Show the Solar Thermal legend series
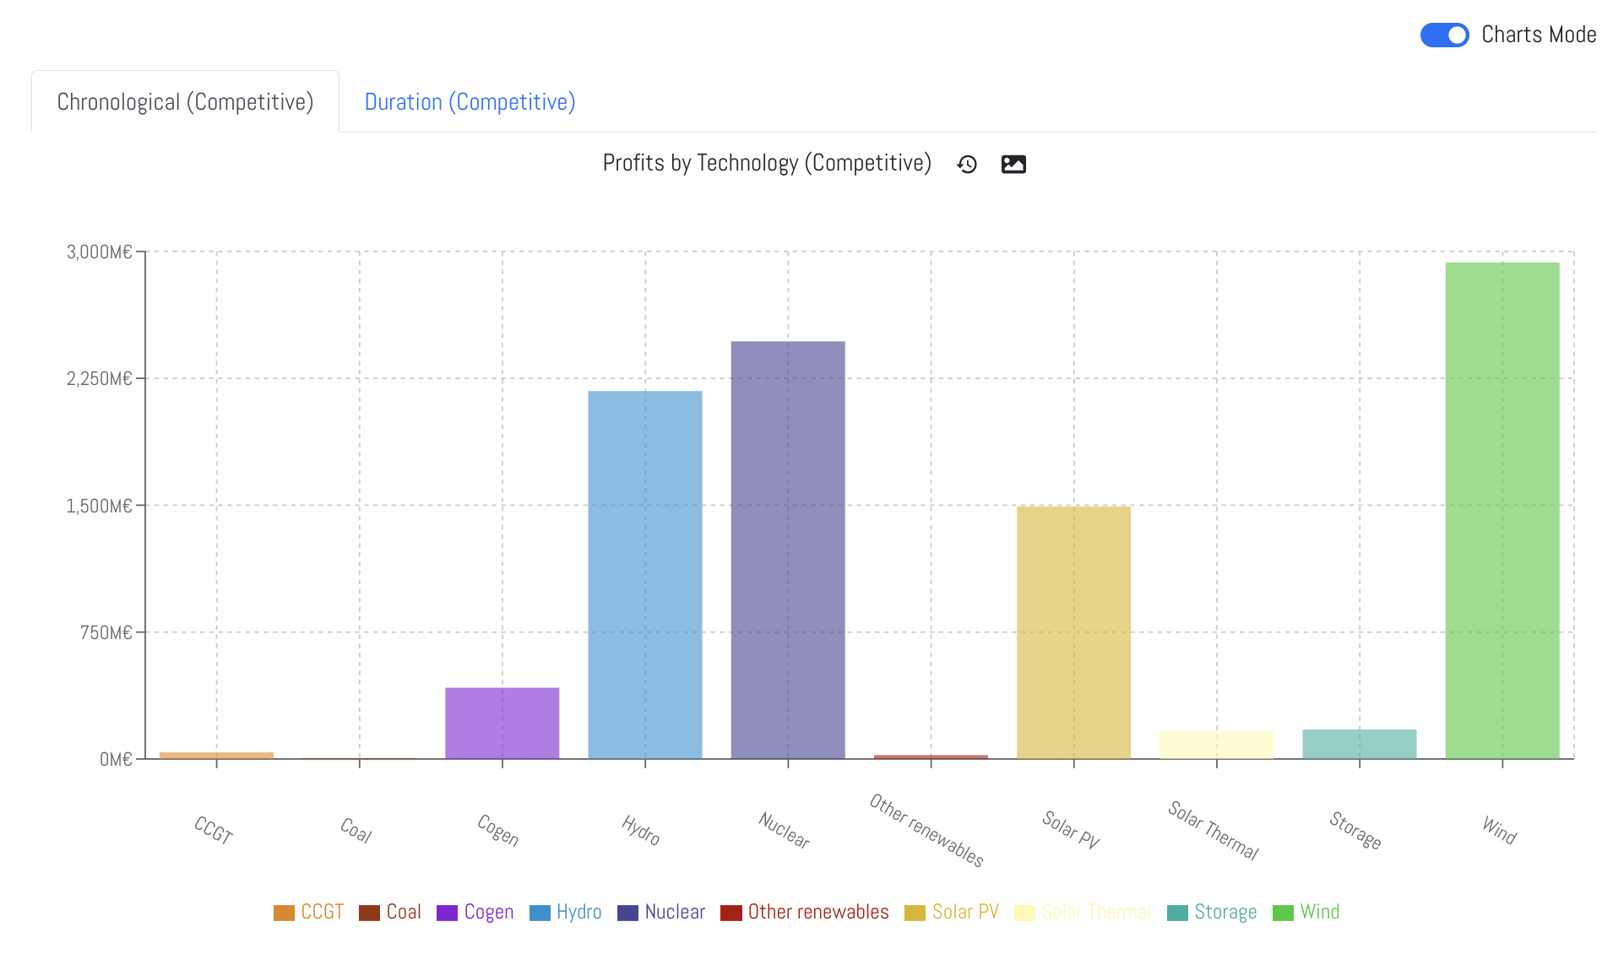1613x954 pixels. click(x=1083, y=912)
